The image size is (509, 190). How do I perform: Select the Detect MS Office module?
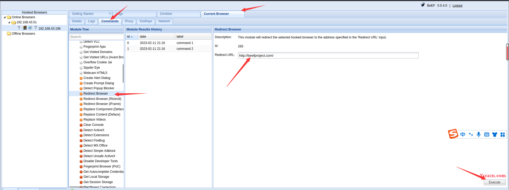point(95,145)
